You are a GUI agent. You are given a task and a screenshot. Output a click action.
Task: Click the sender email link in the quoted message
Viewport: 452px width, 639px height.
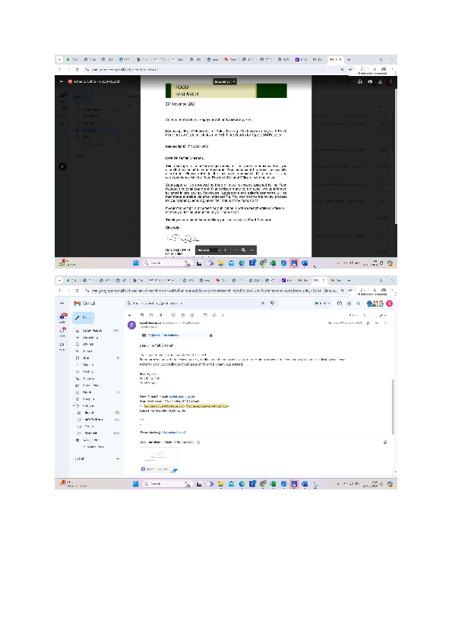182,396
